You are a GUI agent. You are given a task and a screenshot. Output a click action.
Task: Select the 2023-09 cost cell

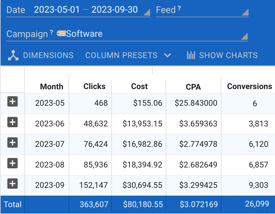point(142,185)
